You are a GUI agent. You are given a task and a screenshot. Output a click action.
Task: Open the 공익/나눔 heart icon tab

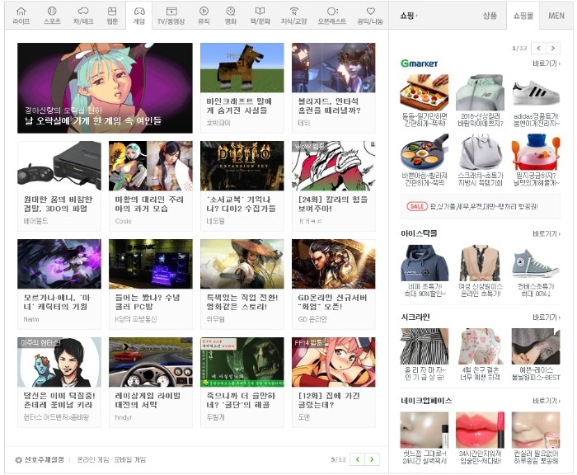(370, 16)
